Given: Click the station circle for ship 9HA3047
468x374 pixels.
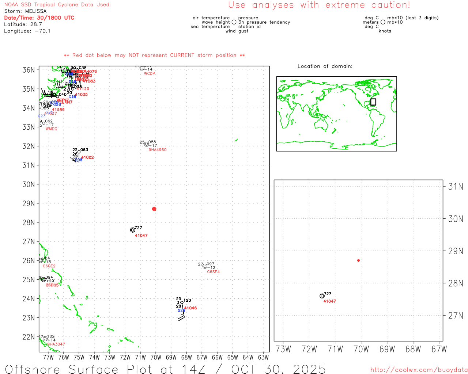Looking at the screenshot, I should [45, 339].
